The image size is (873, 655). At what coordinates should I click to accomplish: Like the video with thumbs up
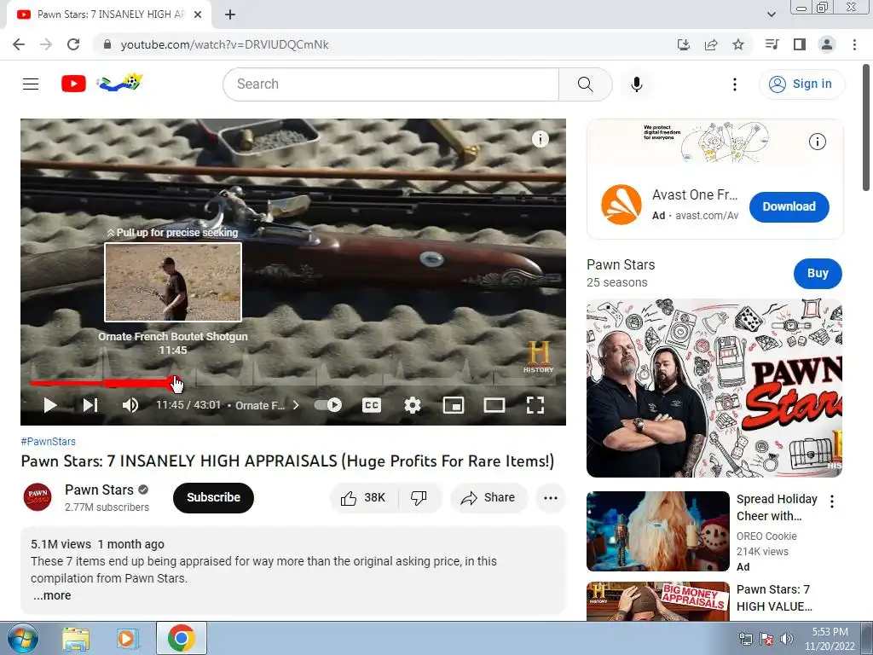[x=363, y=497]
